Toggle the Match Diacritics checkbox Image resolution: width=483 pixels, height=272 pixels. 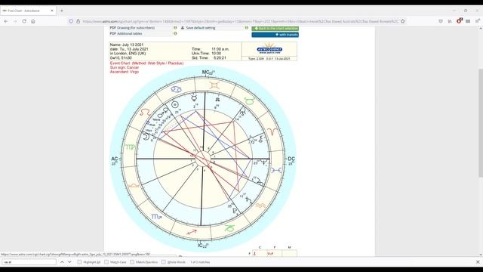click(132, 262)
